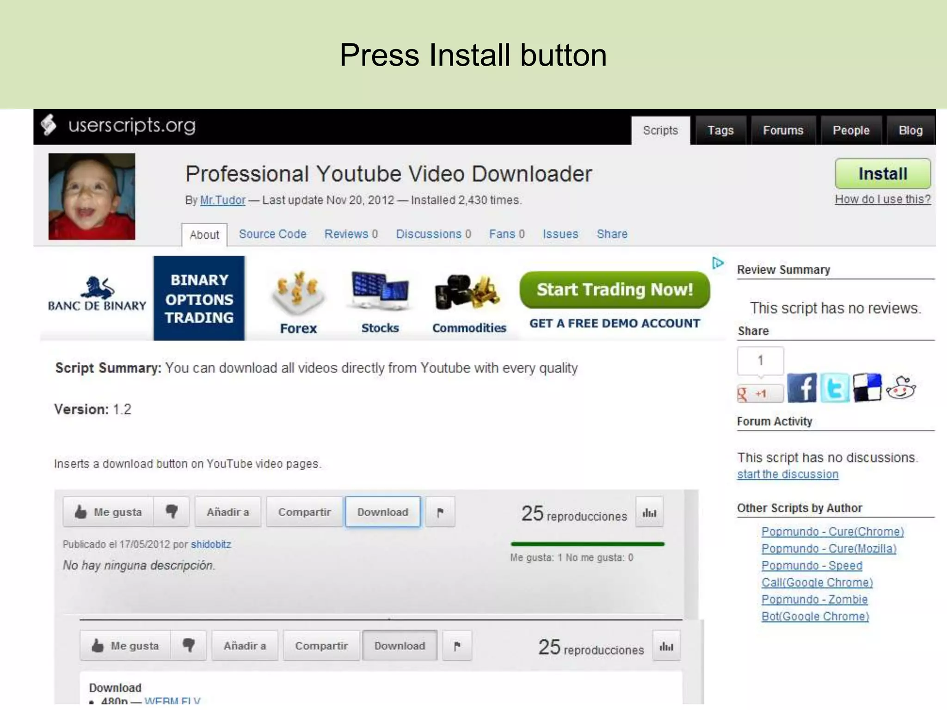Image resolution: width=947 pixels, height=710 pixels.
Task: Open Popmundo - Cure(Mozilla) script link
Action: (x=829, y=549)
